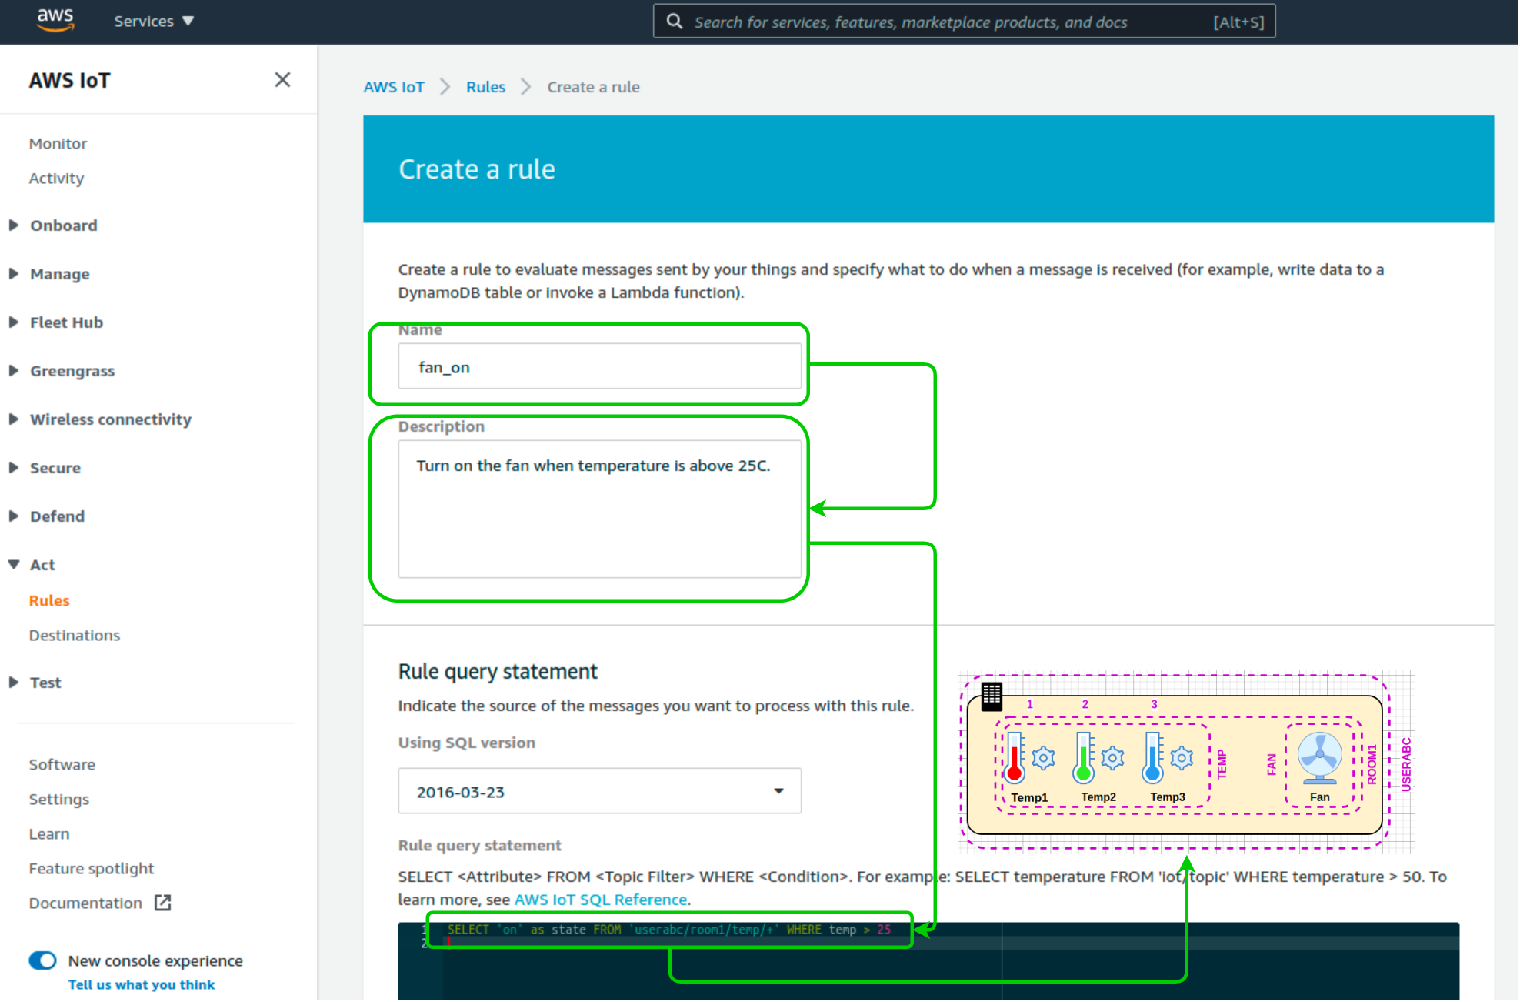The height and width of the screenshot is (1002, 1520).
Task: Open Settings in the sidebar
Action: pyautogui.click(x=59, y=800)
